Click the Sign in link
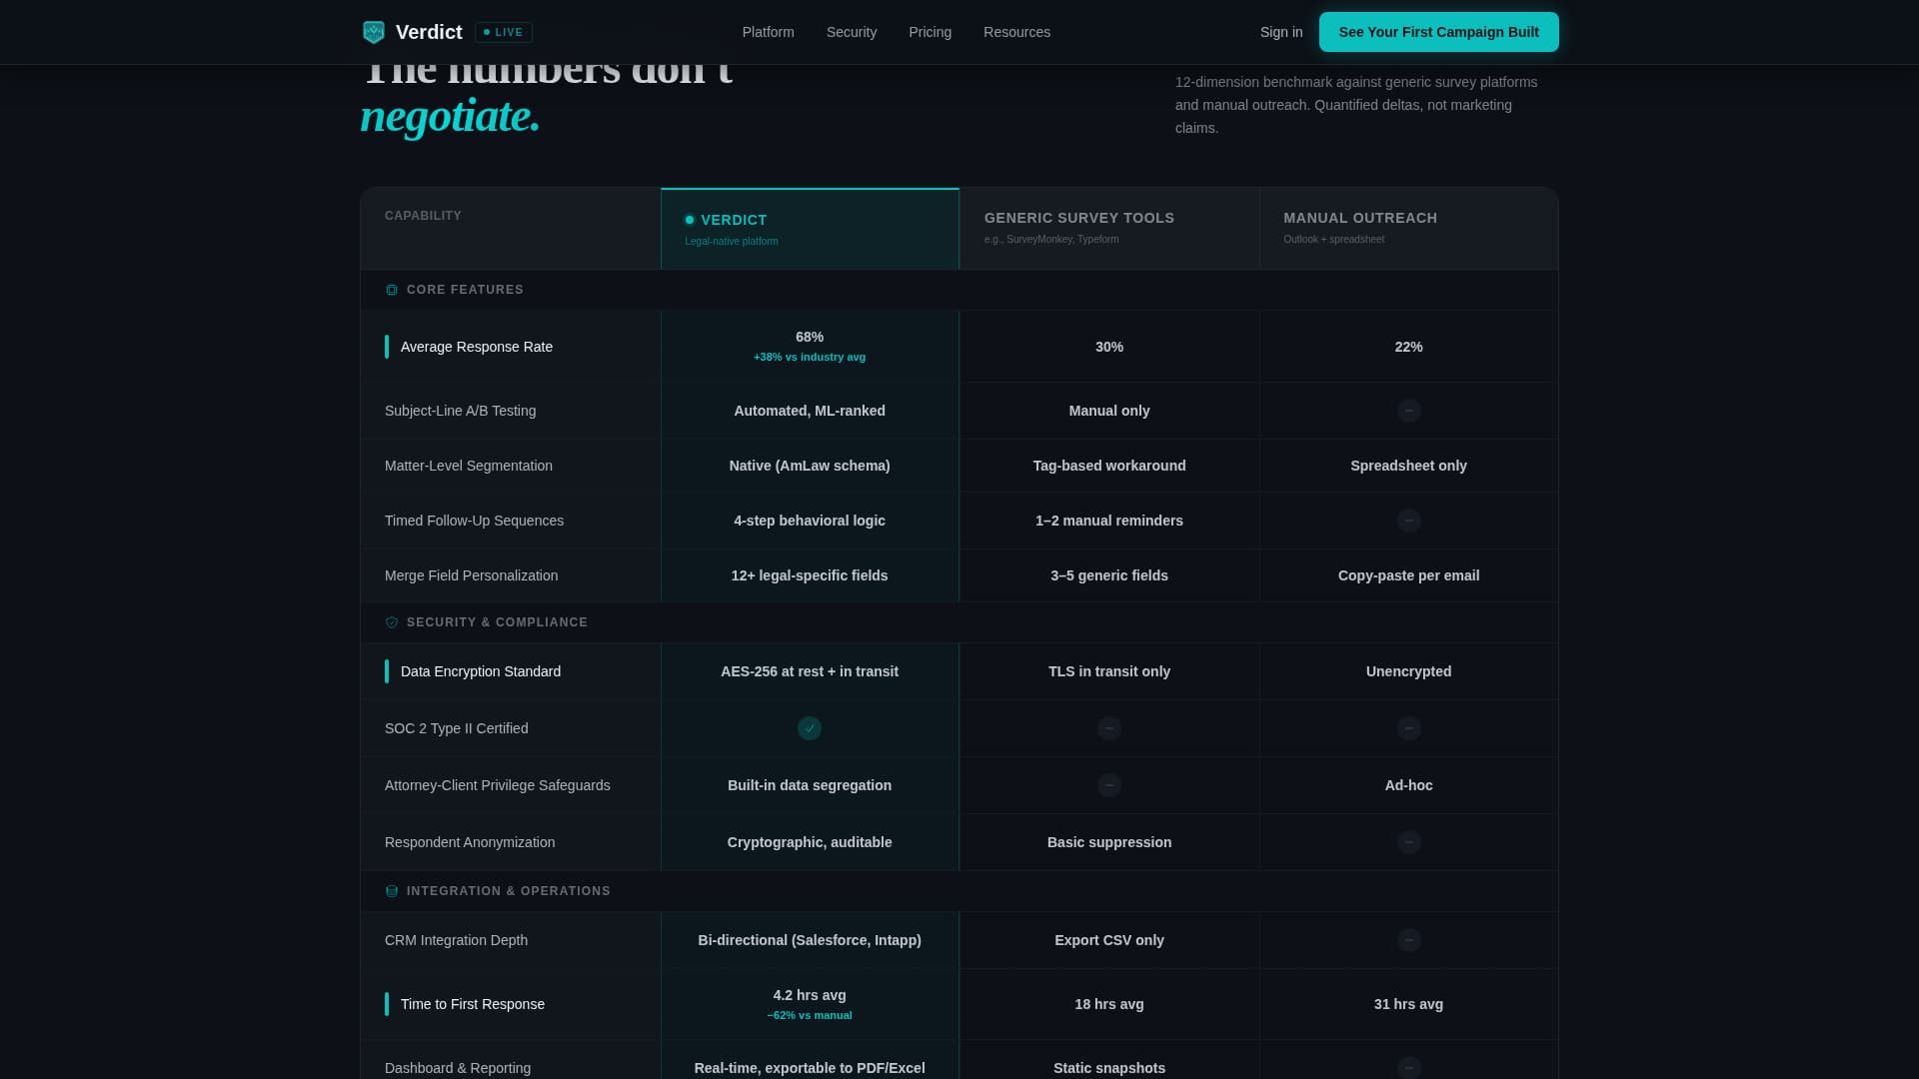The width and height of the screenshot is (1919, 1079). [x=1281, y=32]
